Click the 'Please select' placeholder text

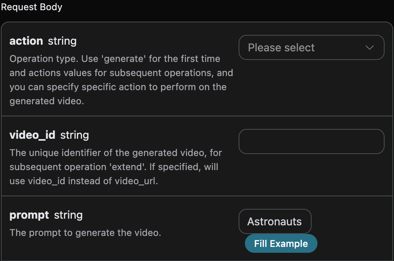pyautogui.click(x=281, y=48)
